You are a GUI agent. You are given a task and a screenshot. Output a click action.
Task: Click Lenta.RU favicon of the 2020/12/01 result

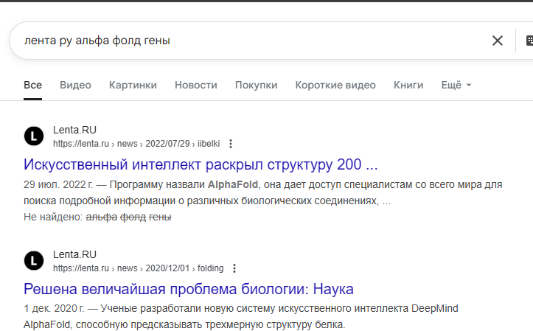coord(34,261)
